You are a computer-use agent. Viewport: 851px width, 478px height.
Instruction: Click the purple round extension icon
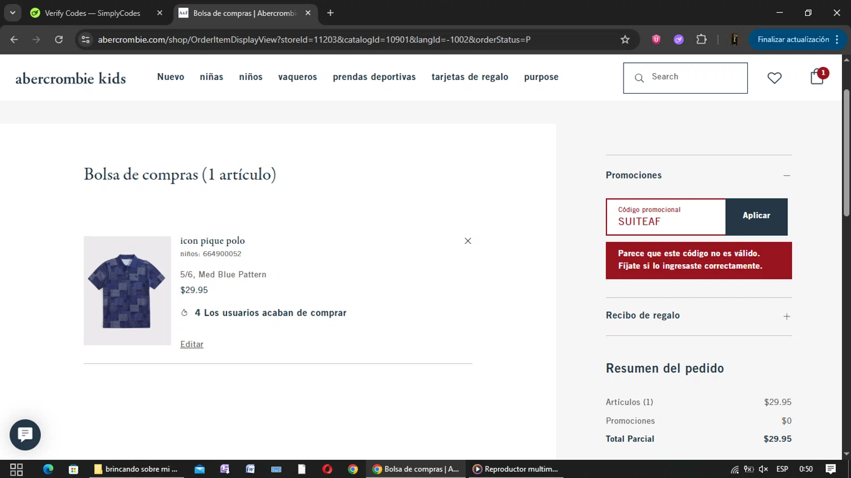679,40
